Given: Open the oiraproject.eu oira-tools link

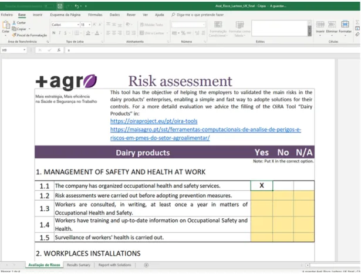Looking at the screenshot, I should click(x=154, y=121).
